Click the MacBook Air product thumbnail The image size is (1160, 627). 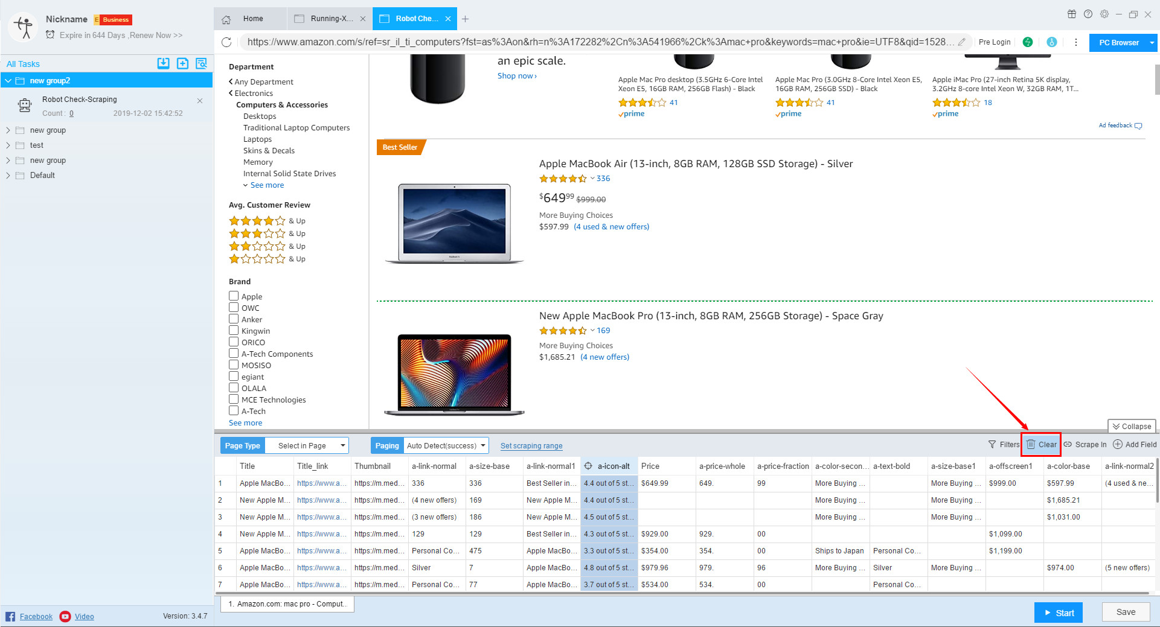point(454,223)
